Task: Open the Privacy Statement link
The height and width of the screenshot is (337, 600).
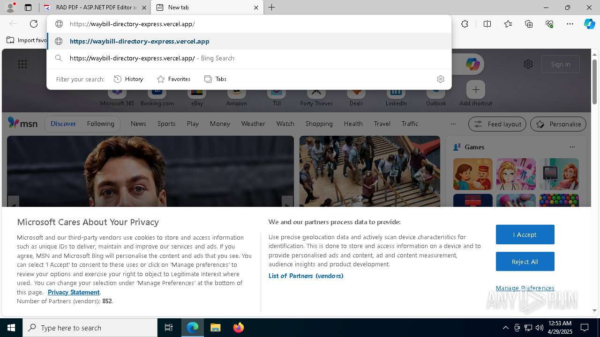Action: [74, 292]
